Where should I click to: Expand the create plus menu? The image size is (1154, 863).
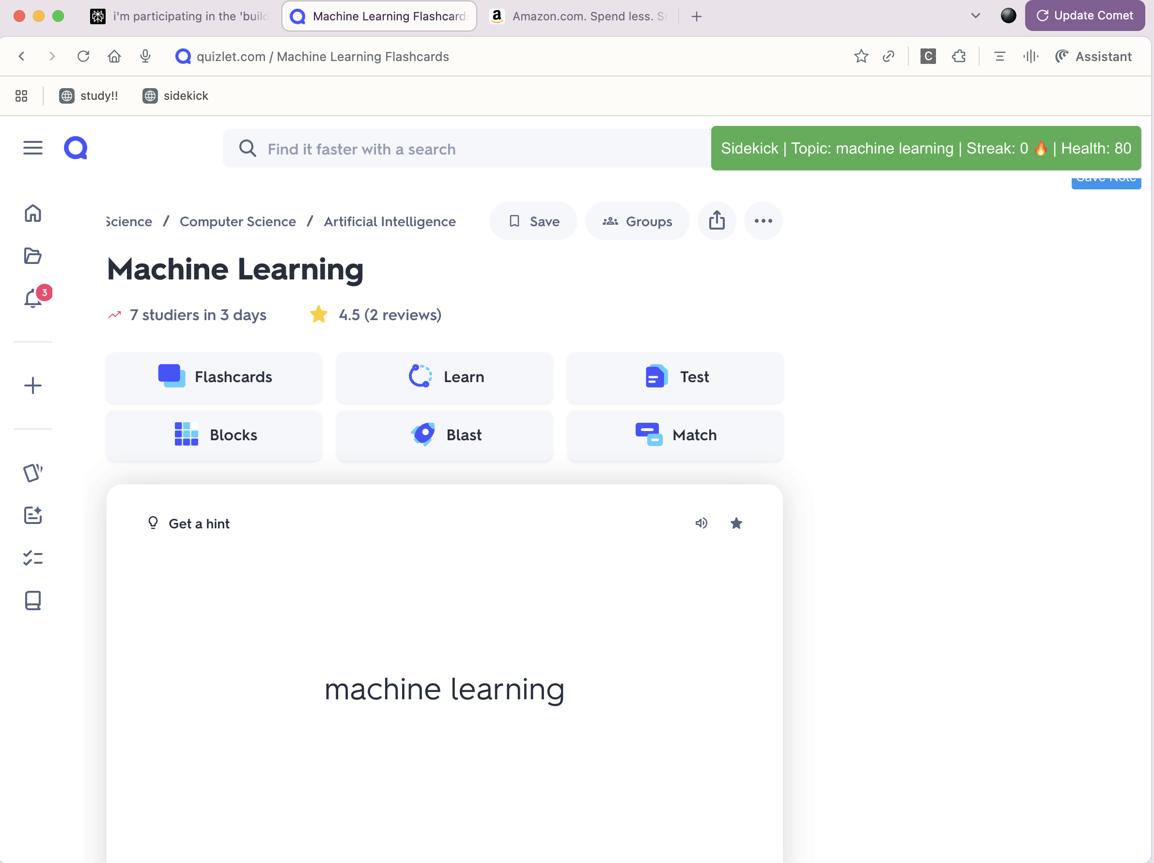tap(33, 385)
